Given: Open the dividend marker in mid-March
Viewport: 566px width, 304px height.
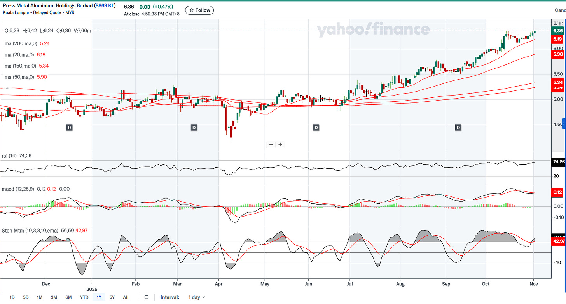Looking at the screenshot, I should click(x=194, y=127).
